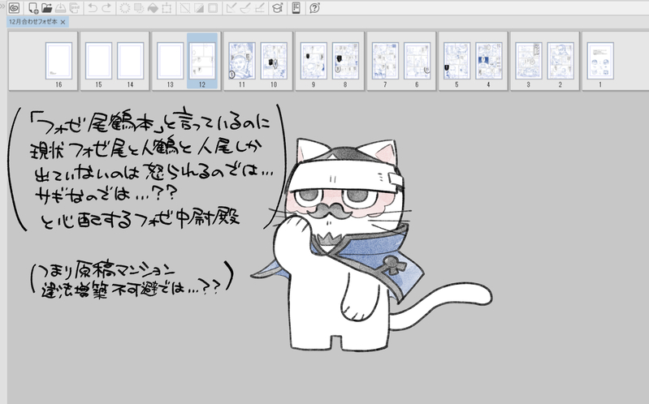The height and width of the screenshot is (404, 649).
Task: Click the Clear (delete) icon
Action: click(x=124, y=8)
